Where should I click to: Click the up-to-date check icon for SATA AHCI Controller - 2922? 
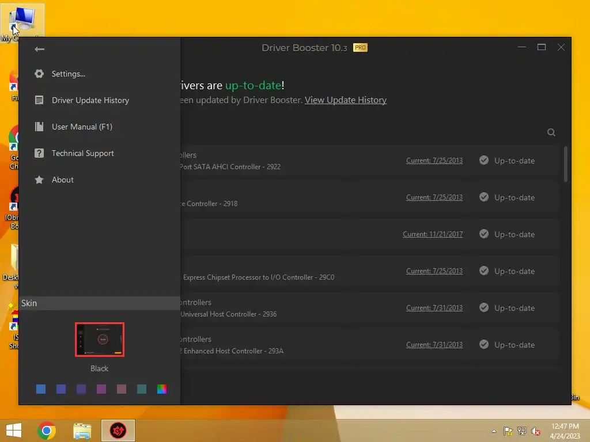point(484,161)
